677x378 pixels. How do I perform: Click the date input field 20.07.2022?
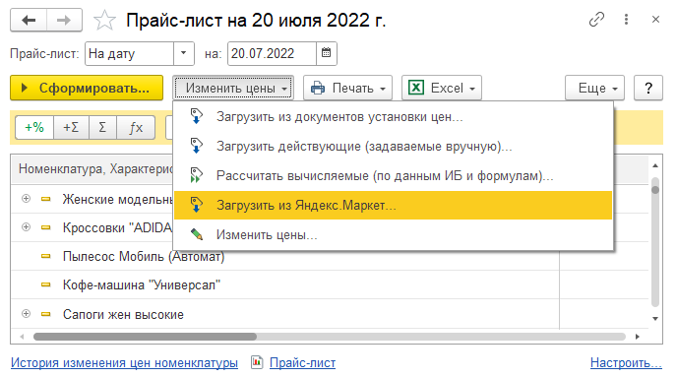tap(272, 53)
